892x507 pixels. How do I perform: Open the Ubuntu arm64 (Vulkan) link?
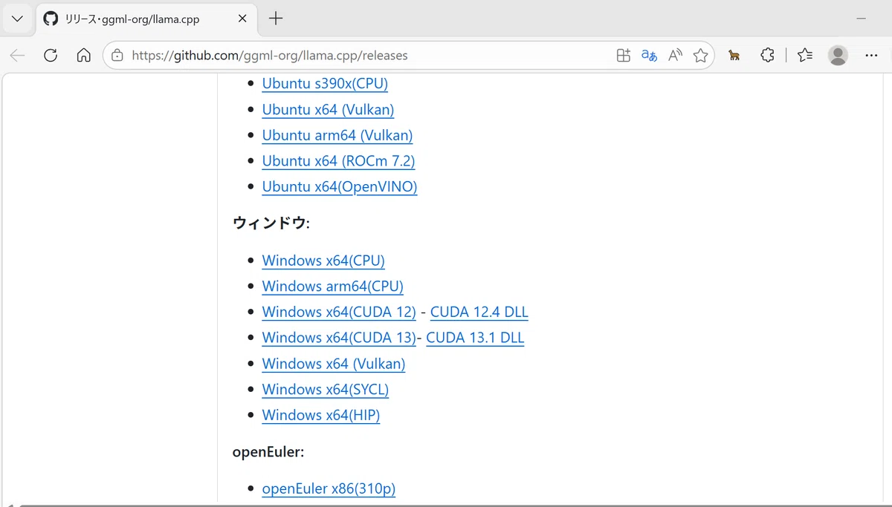click(337, 135)
